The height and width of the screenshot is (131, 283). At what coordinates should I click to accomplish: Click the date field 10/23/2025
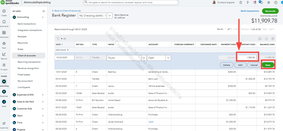64,58
